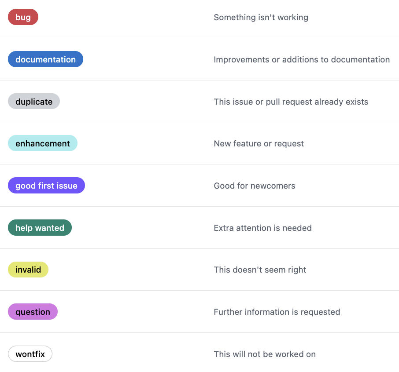Image resolution: width=399 pixels, height=372 pixels.
Task: Open the blue documentation label
Action: point(45,59)
